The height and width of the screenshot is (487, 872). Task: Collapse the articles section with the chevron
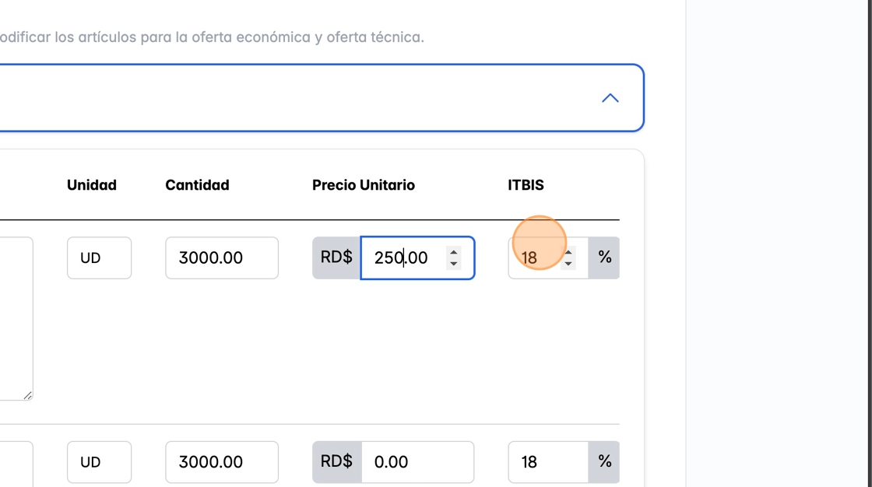click(610, 98)
